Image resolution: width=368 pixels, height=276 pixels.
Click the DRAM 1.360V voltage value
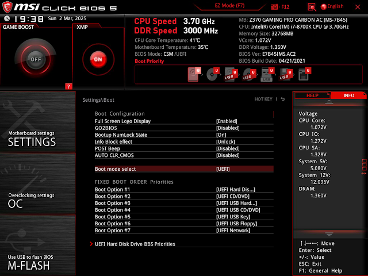318,195
